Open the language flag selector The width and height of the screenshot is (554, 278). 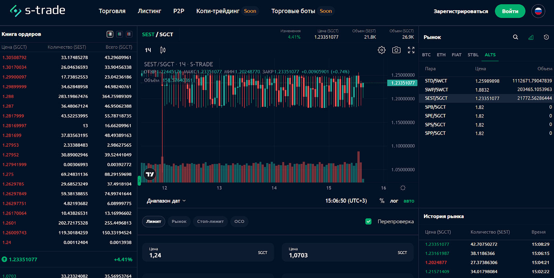point(538,11)
